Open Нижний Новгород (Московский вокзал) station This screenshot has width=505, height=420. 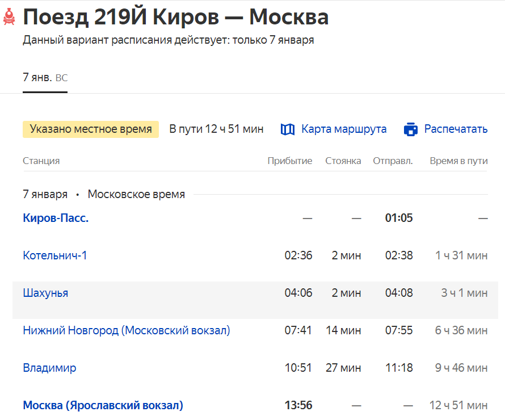pos(127,330)
